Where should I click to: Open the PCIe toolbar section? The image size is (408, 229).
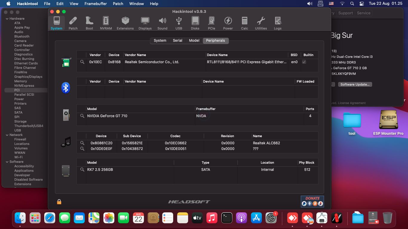[211, 23]
